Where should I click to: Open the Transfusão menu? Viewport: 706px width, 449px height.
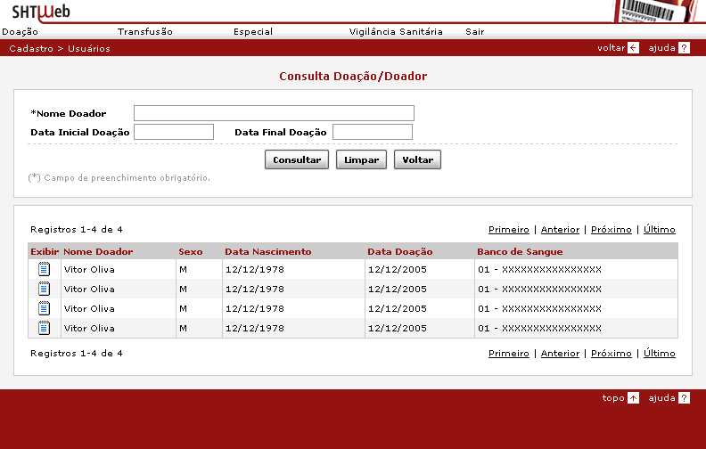pyautogui.click(x=144, y=31)
